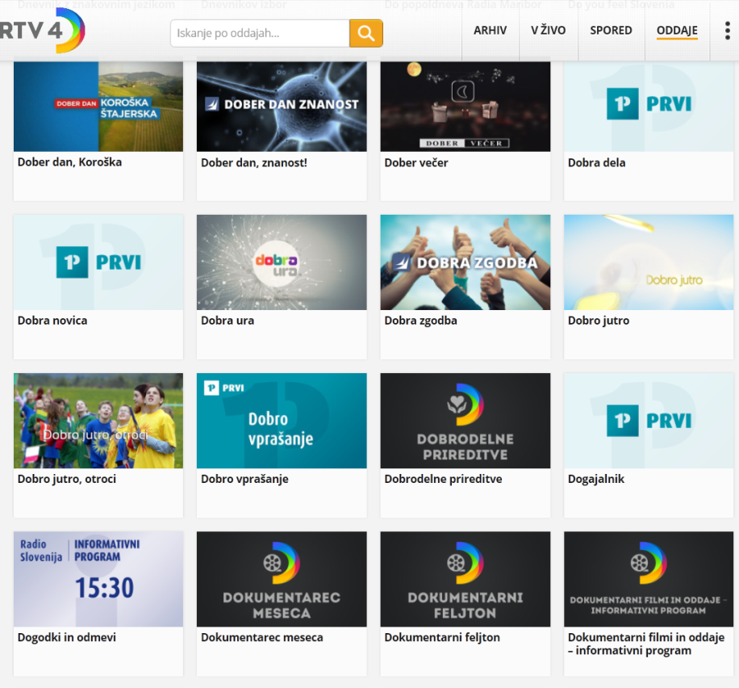Open the V ŽIVO menu item
Image resolution: width=739 pixels, height=688 pixels.
click(548, 30)
